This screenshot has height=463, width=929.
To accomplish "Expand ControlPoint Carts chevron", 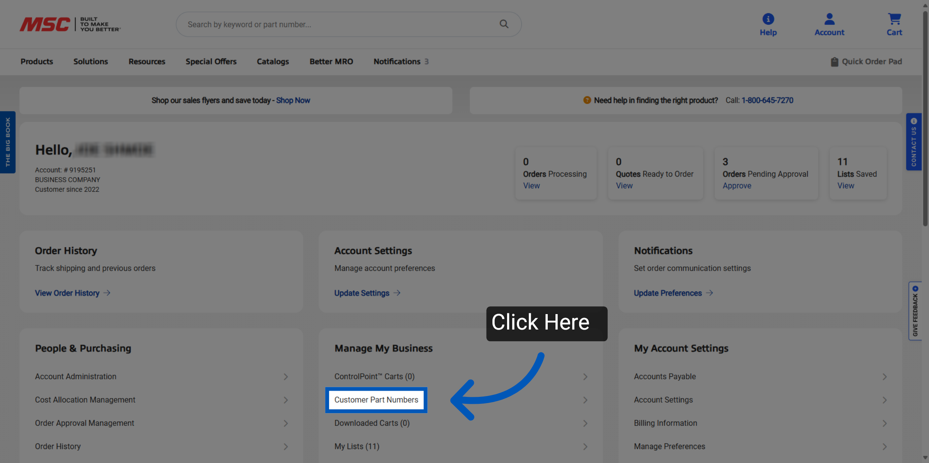I will [x=585, y=376].
